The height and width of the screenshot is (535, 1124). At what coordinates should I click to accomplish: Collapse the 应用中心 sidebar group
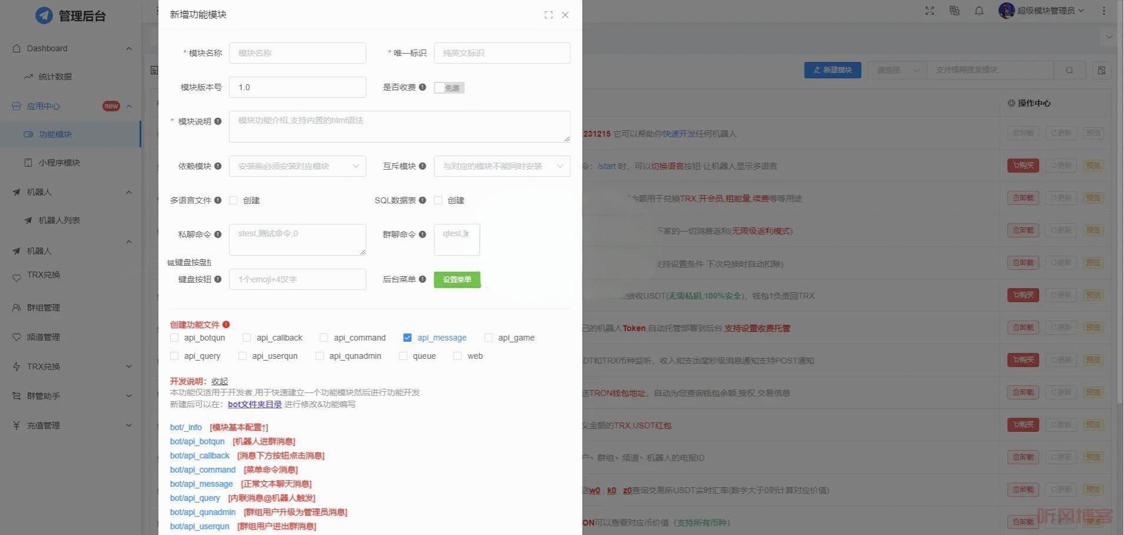click(x=129, y=106)
